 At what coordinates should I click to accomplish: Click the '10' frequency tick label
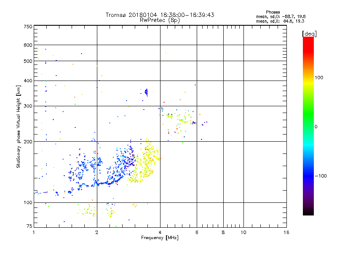coord(243,232)
